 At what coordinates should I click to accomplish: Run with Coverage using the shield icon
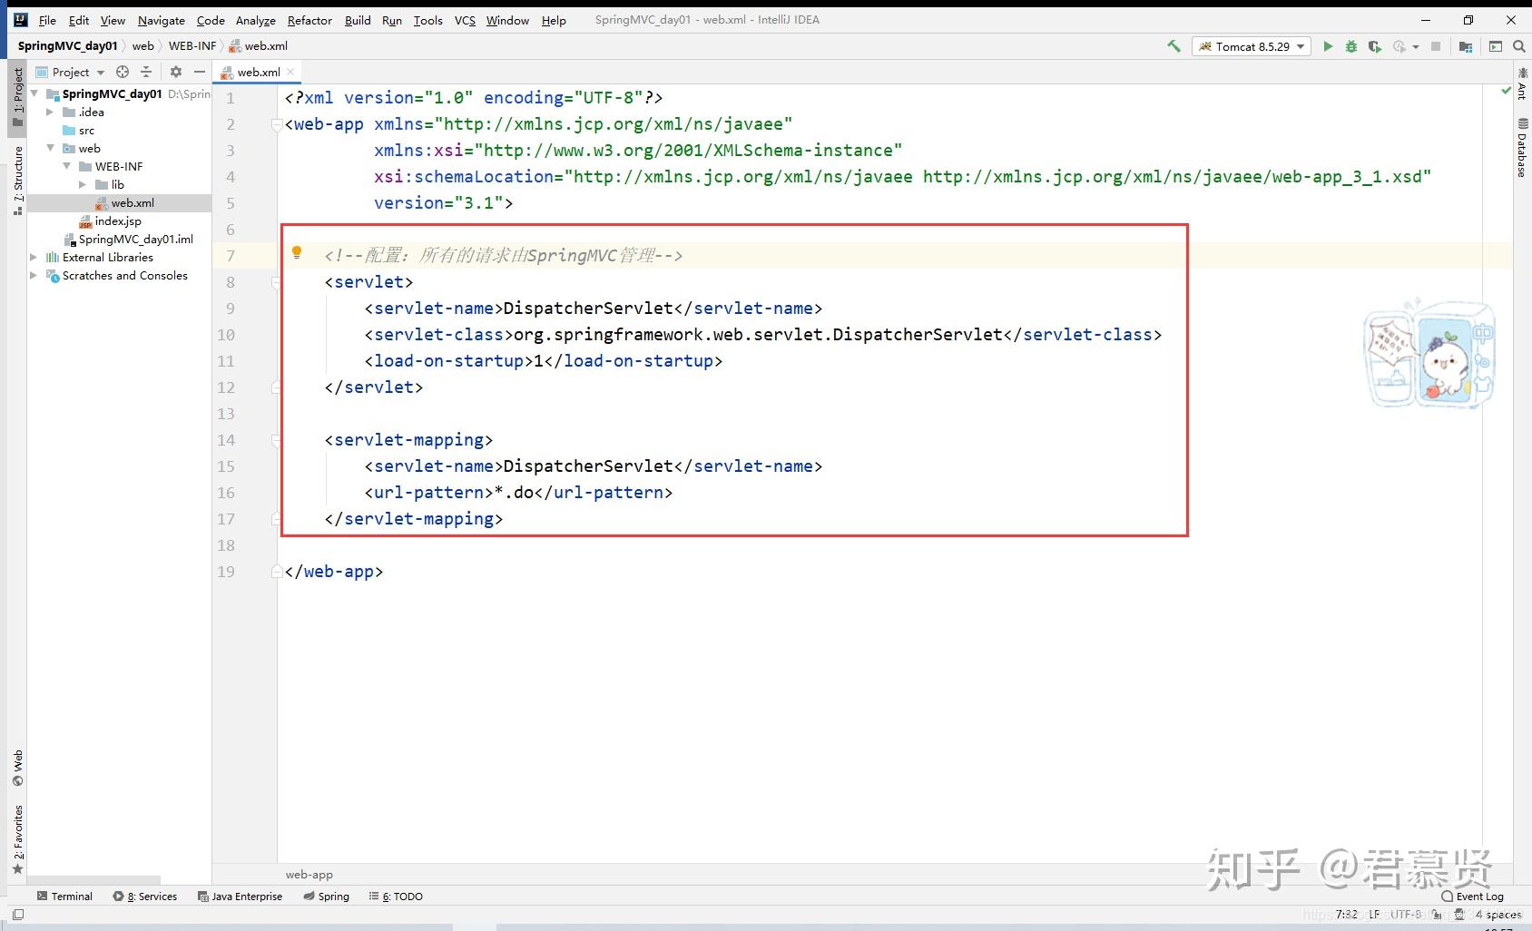(1375, 46)
